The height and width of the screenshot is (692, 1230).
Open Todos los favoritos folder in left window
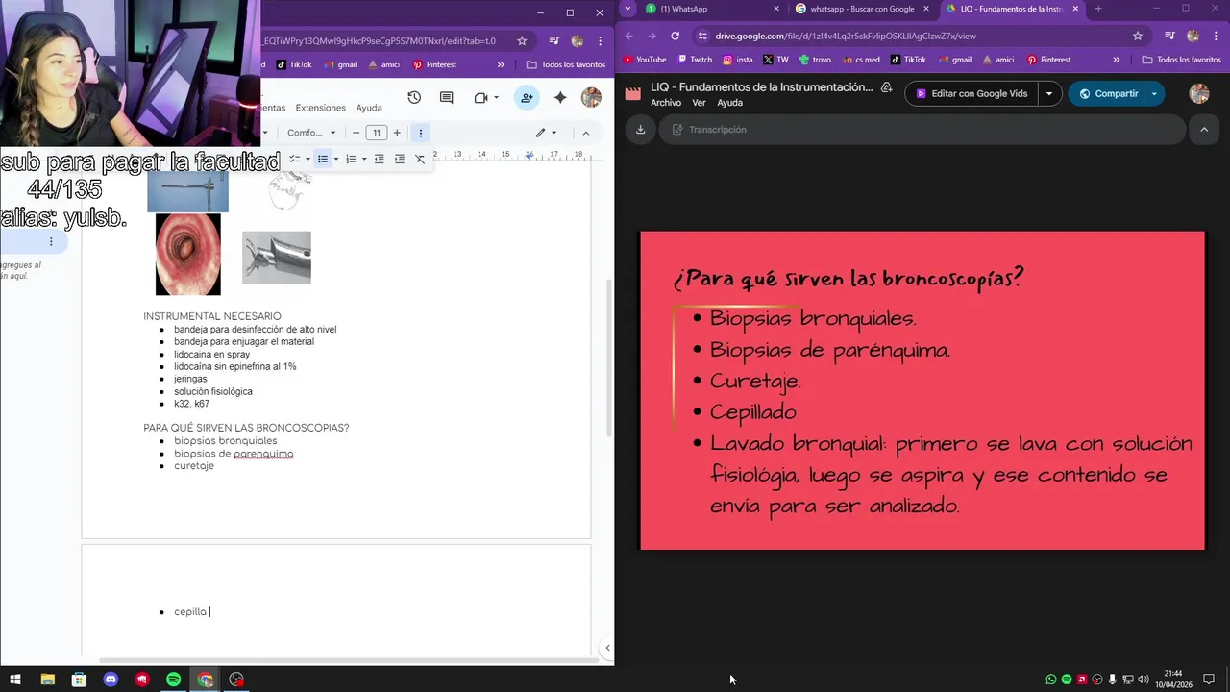coord(566,64)
